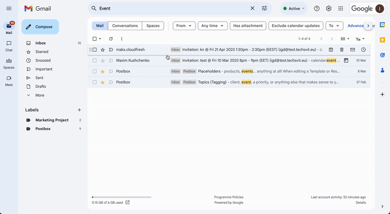Select the Topics (Tagging) email checkbox

pos(95,82)
